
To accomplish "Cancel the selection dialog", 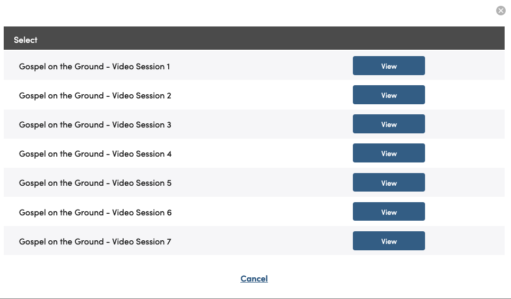I will [x=254, y=278].
